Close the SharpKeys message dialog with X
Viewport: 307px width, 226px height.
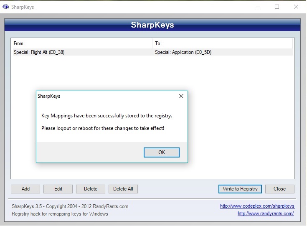click(x=181, y=96)
